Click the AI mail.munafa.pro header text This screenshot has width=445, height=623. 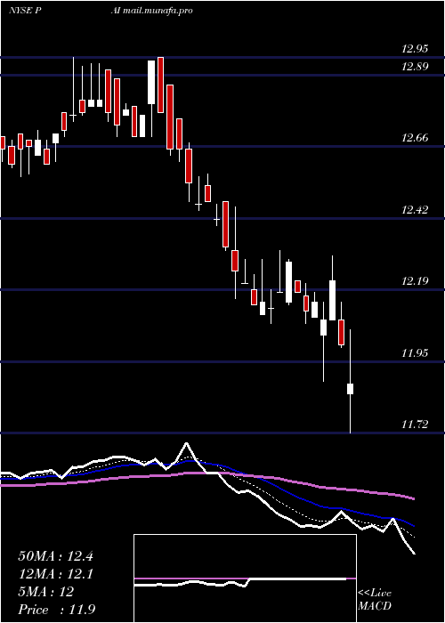click(x=152, y=11)
